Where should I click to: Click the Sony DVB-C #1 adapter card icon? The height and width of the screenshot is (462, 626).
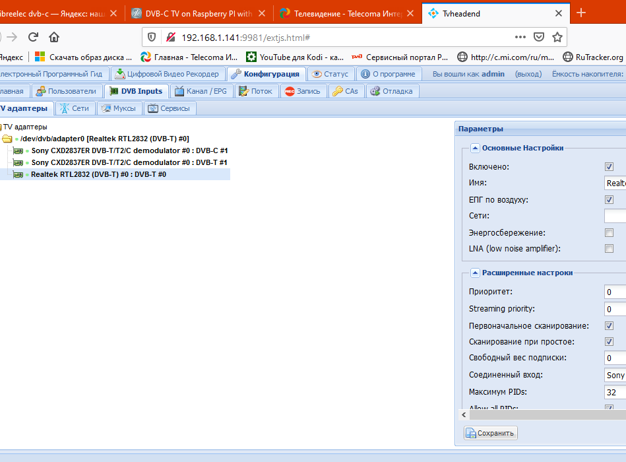[18, 150]
